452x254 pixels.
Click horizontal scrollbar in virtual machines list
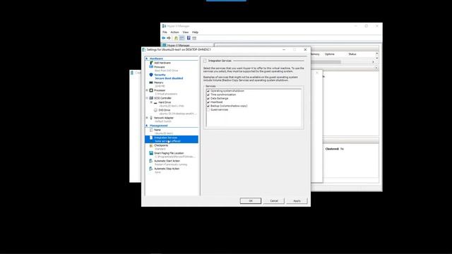click(326, 62)
